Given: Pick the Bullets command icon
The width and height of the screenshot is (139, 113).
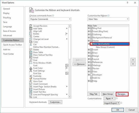Looking at the screenshot, I should tap(31, 34).
